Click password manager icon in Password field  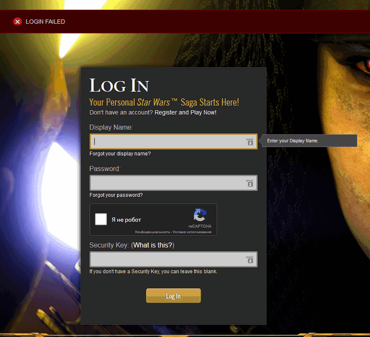coord(250,183)
